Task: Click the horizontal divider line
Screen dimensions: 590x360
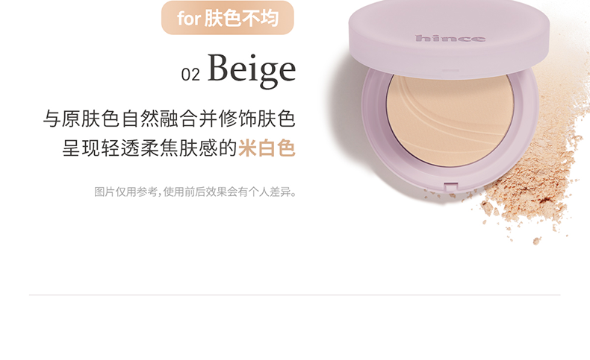Action: pos(294,295)
